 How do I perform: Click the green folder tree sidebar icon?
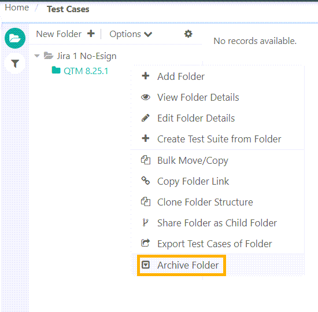15,38
